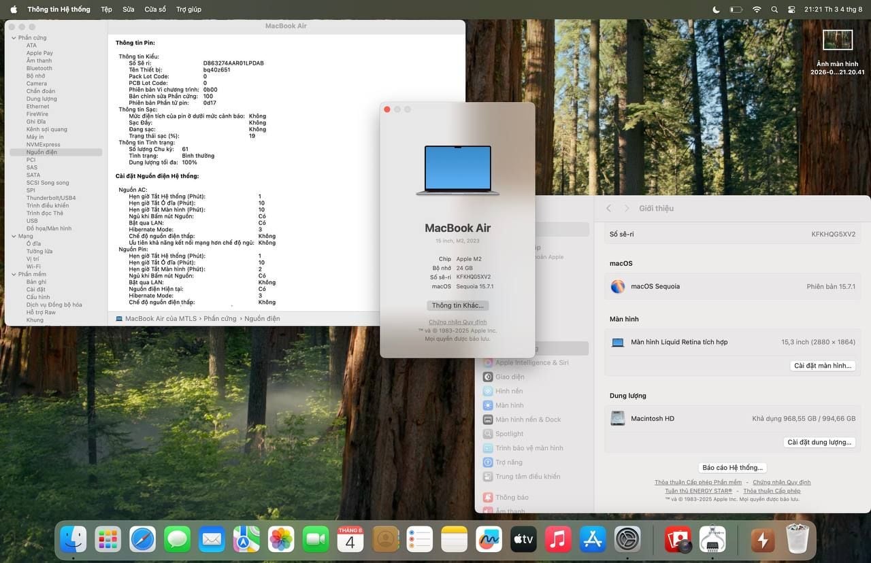Image resolution: width=871 pixels, height=563 pixels.
Task: Open the Thỏa thuận Cấp phép Phần mềm link
Action: coord(698,482)
